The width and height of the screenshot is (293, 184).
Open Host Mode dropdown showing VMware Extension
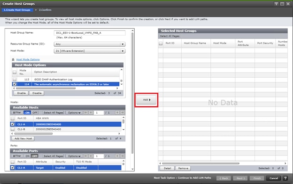(x=90, y=51)
